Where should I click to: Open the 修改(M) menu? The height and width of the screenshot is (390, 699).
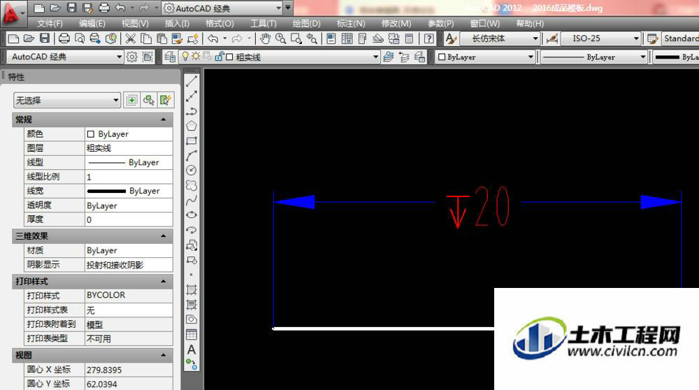click(396, 24)
